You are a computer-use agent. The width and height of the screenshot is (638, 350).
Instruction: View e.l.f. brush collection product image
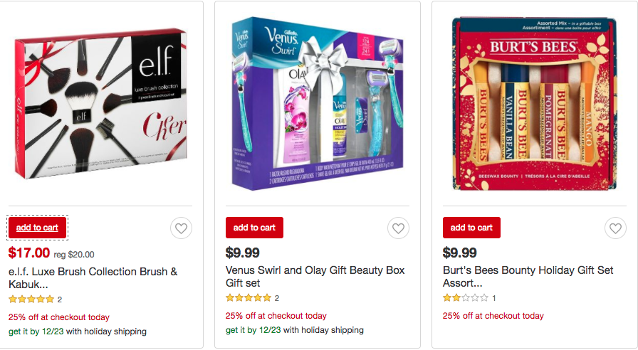pos(100,104)
